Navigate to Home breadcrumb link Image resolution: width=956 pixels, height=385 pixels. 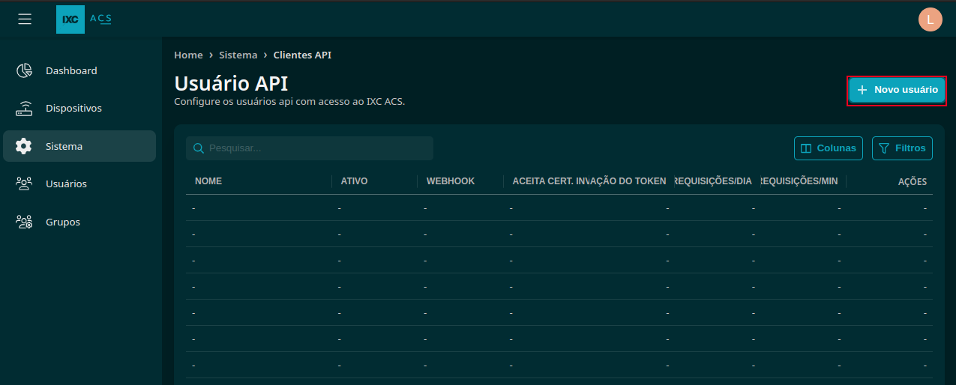[x=188, y=55]
